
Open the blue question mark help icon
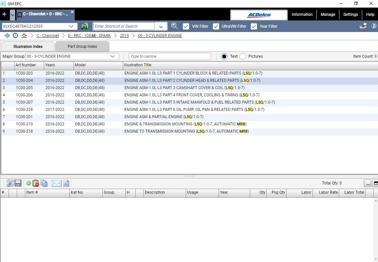click(x=373, y=26)
